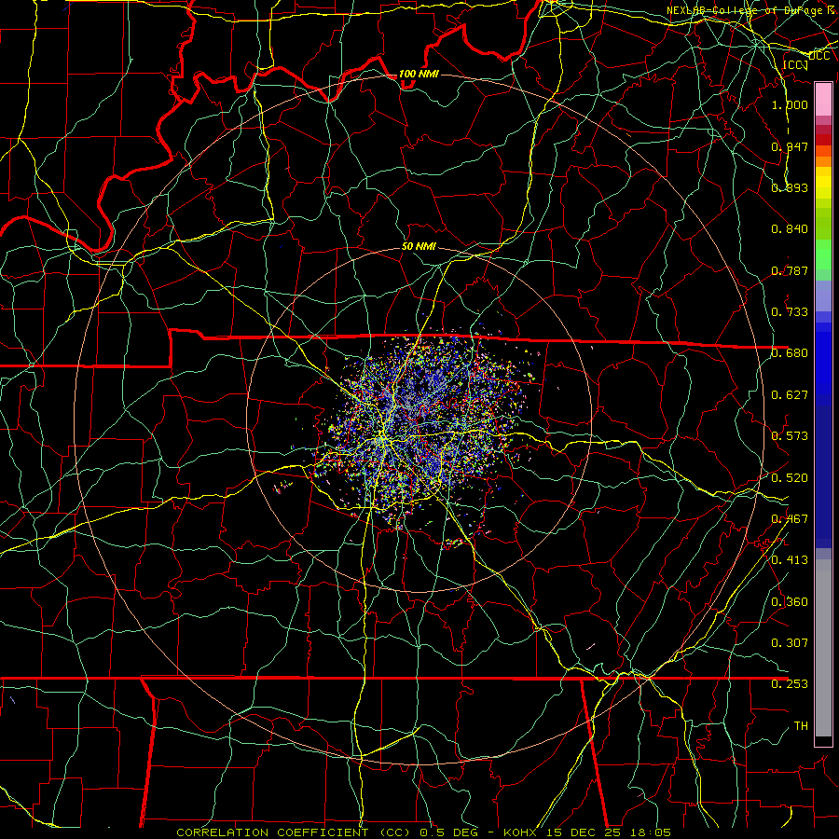This screenshot has height=839, width=839.
Task: Click the pink swatch at the top of the color scale
Action: 823,99
